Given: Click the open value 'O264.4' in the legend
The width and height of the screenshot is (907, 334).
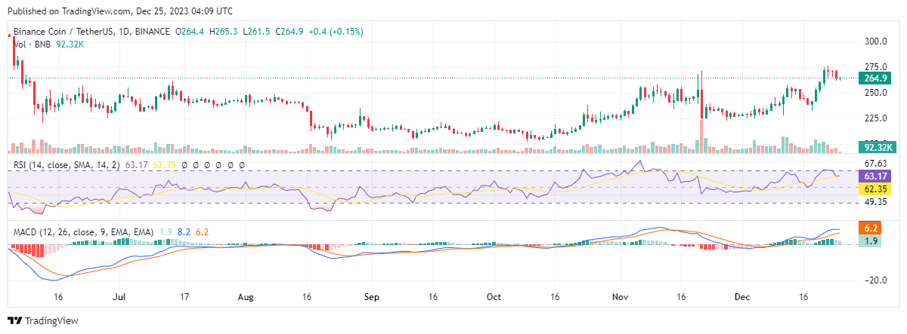Looking at the screenshot, I should 191,32.
